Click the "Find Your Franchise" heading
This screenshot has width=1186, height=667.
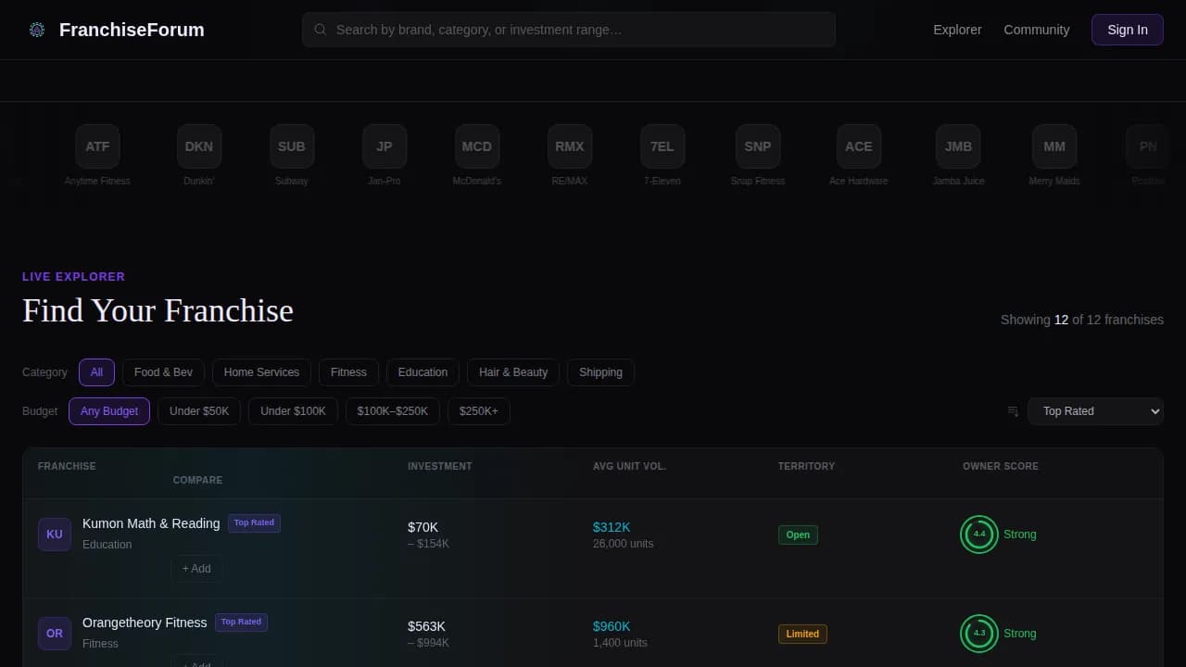158,310
